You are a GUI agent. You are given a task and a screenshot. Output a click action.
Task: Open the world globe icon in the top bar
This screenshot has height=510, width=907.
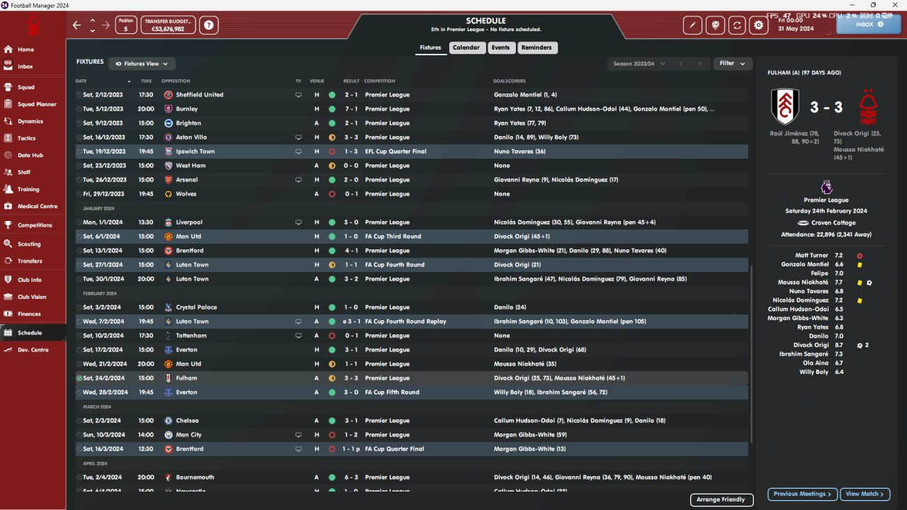pos(715,25)
